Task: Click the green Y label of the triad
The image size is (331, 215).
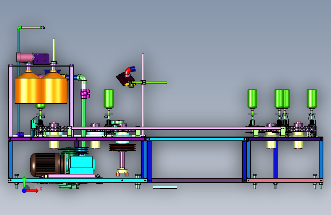Action: tap(24, 172)
